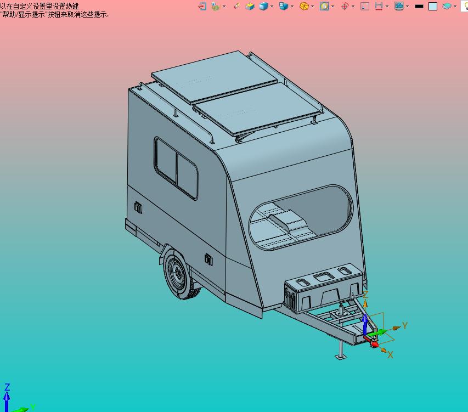Set shaded blue cube display mode
The image size is (468, 412).
(x=263, y=6)
